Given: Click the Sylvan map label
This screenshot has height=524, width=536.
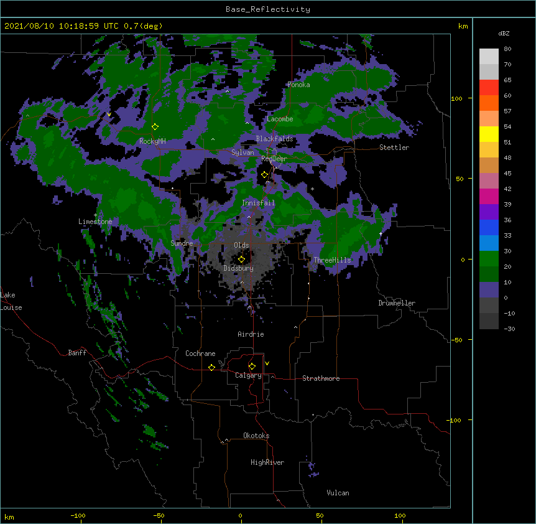Looking at the screenshot, I should click(243, 152).
